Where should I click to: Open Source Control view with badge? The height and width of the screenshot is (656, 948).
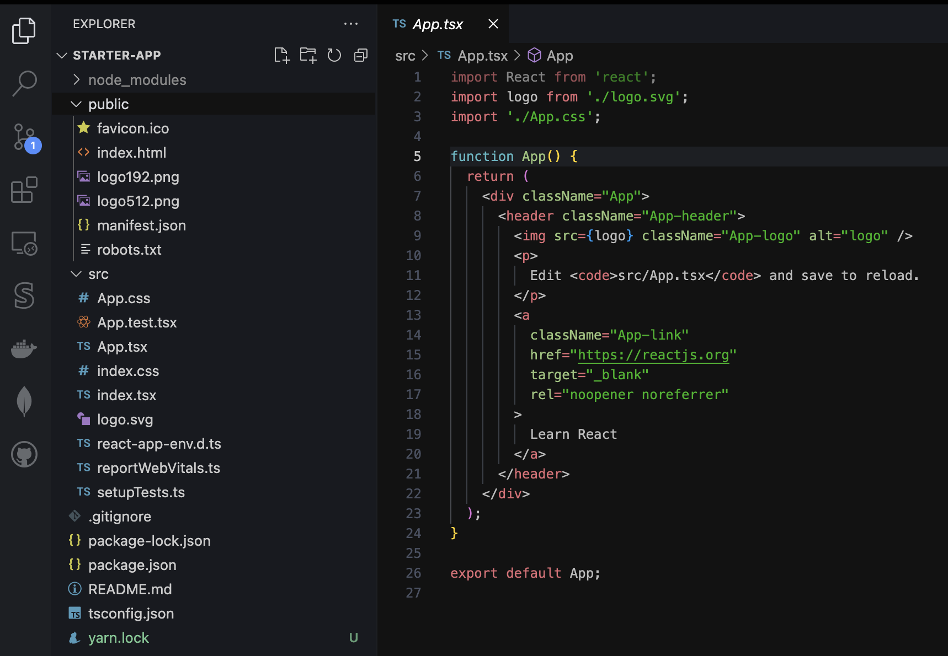[x=25, y=137]
